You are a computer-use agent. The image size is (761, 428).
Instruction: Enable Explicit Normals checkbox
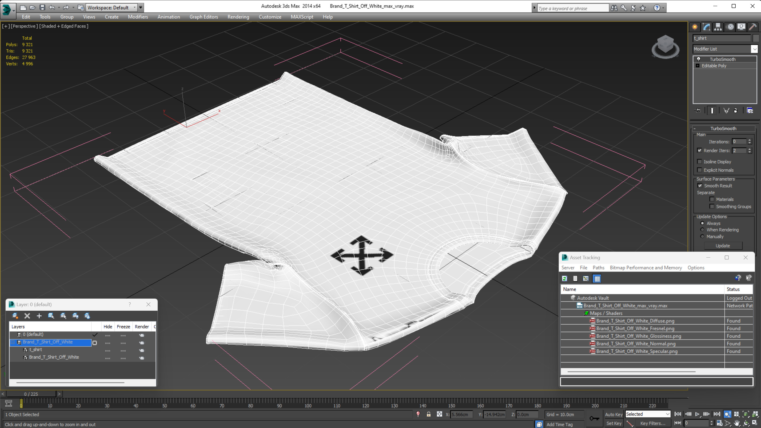pos(700,170)
